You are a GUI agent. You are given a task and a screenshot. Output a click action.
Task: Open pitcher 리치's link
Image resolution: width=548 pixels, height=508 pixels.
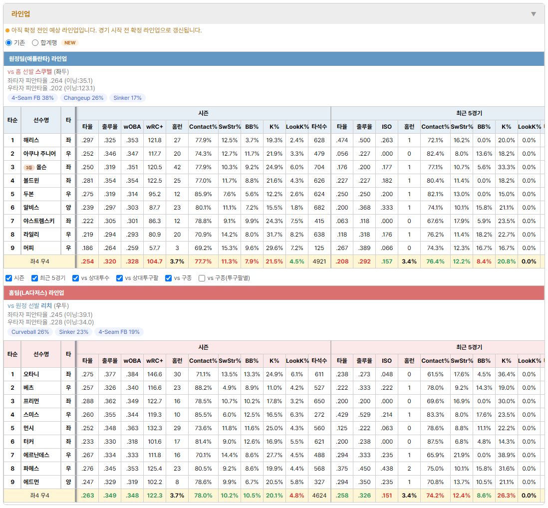click(46, 306)
